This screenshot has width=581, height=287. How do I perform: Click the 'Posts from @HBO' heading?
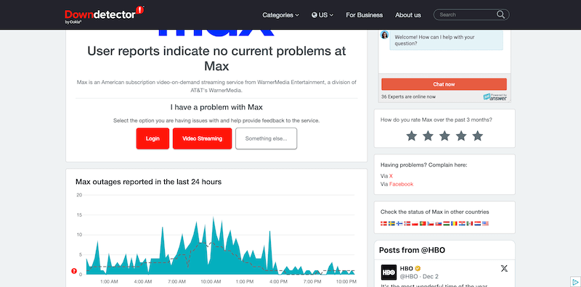(412, 250)
